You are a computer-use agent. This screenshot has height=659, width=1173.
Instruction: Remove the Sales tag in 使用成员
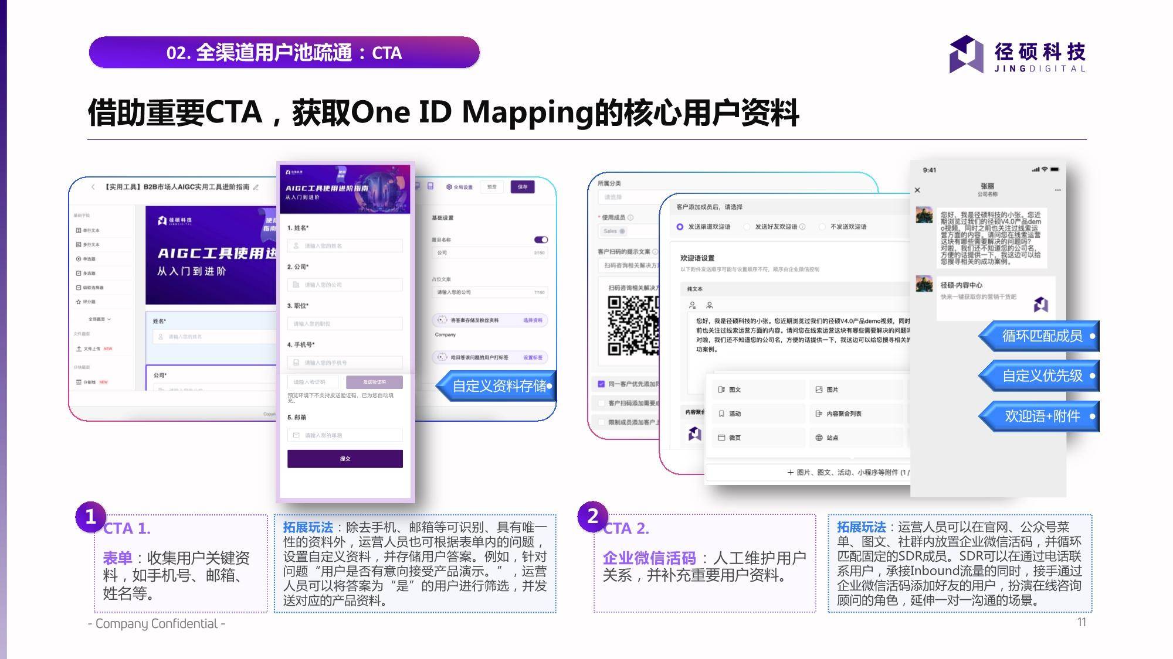(622, 231)
